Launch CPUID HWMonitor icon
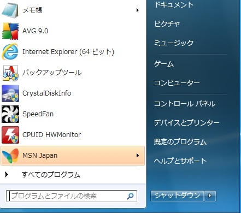This screenshot has height=213, width=241. (x=10, y=135)
